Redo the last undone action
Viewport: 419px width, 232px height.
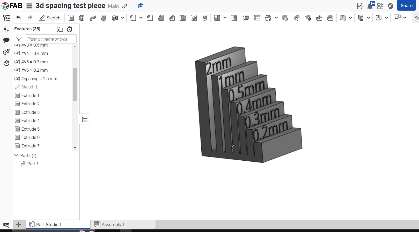click(x=30, y=18)
